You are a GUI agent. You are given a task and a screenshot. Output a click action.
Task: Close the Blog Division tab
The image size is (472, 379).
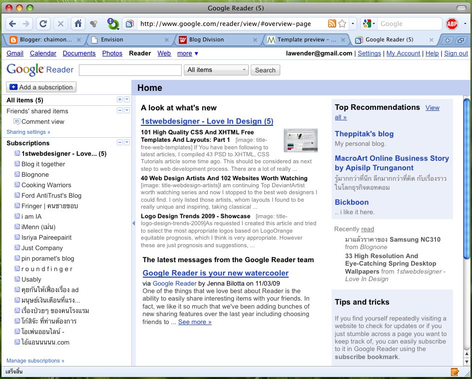[x=255, y=40]
